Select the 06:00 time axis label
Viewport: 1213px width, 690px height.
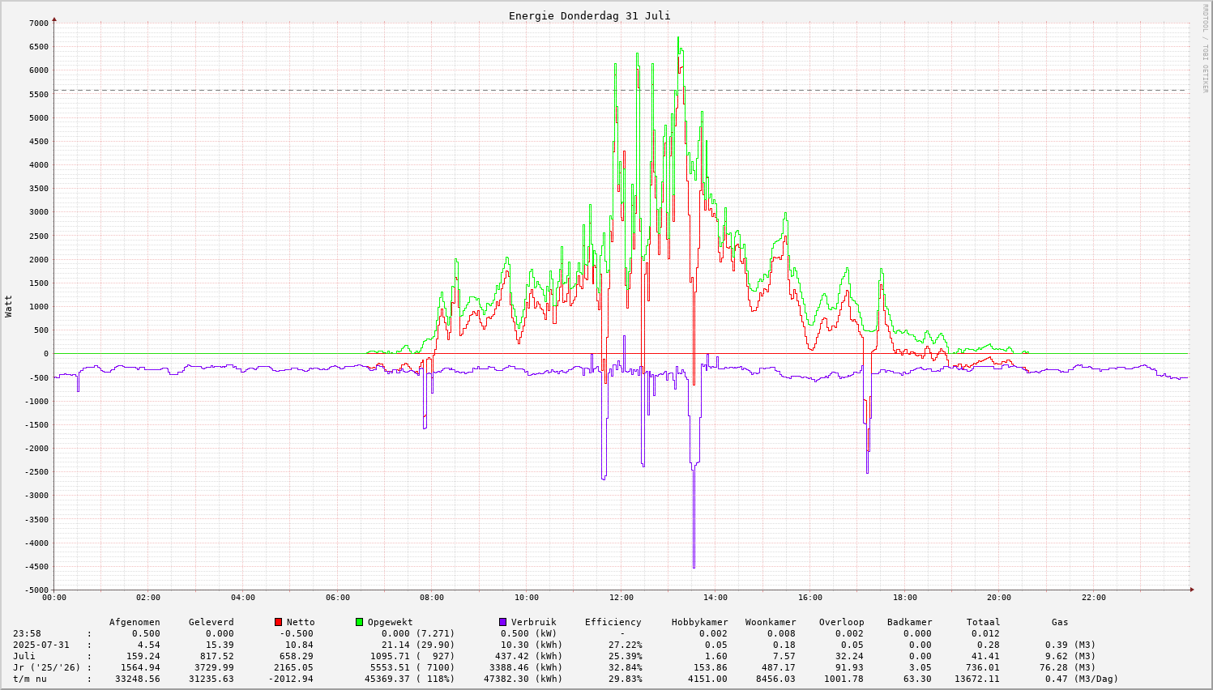click(x=337, y=598)
